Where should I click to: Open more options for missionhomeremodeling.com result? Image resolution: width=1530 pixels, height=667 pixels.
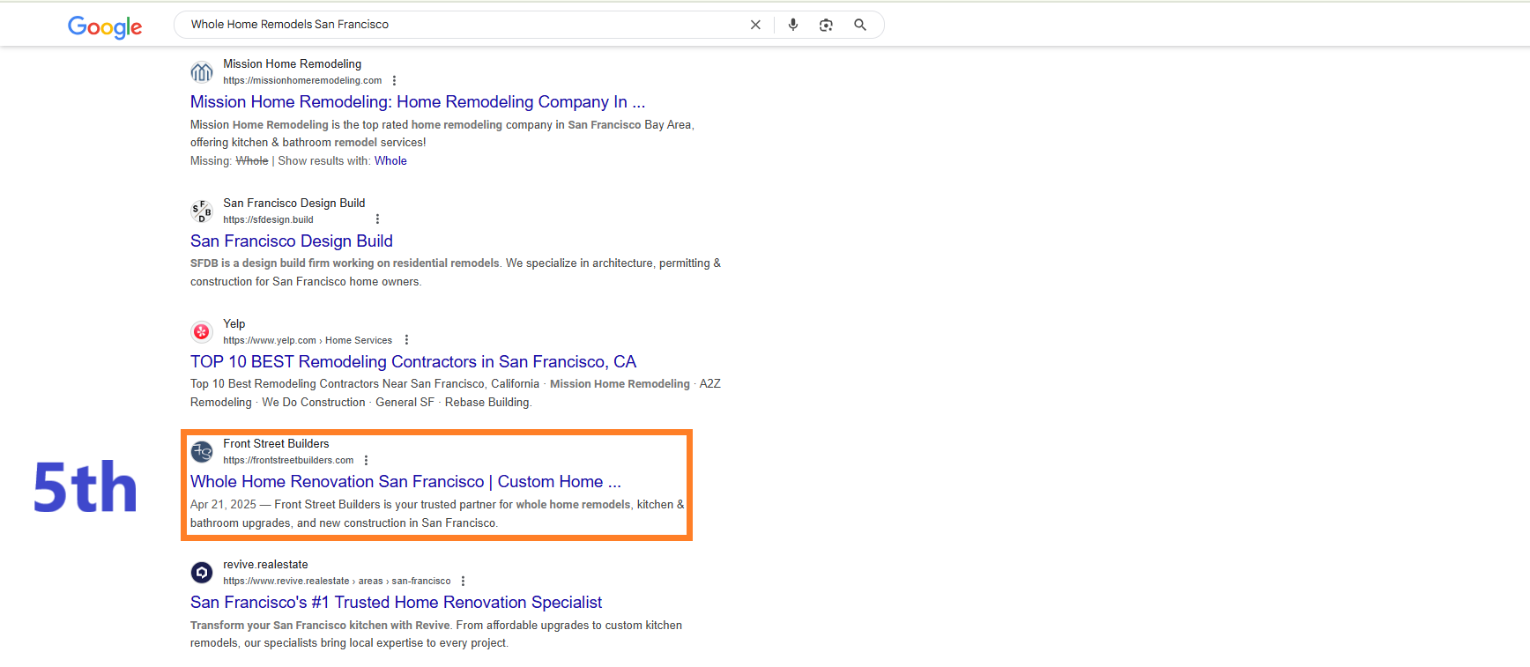coord(394,80)
